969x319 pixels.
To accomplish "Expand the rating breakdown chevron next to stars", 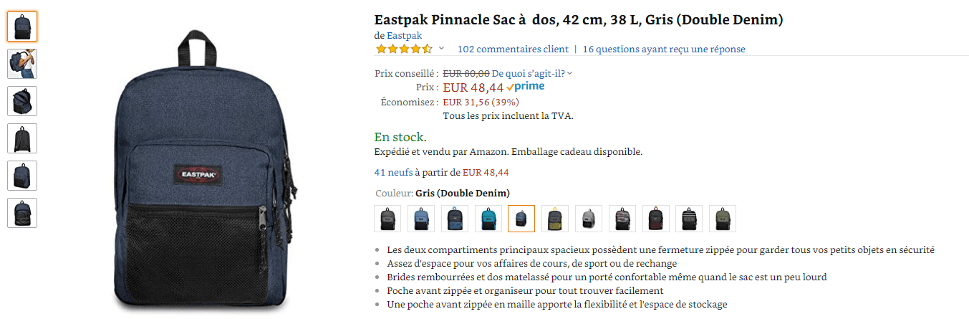I will click(441, 49).
